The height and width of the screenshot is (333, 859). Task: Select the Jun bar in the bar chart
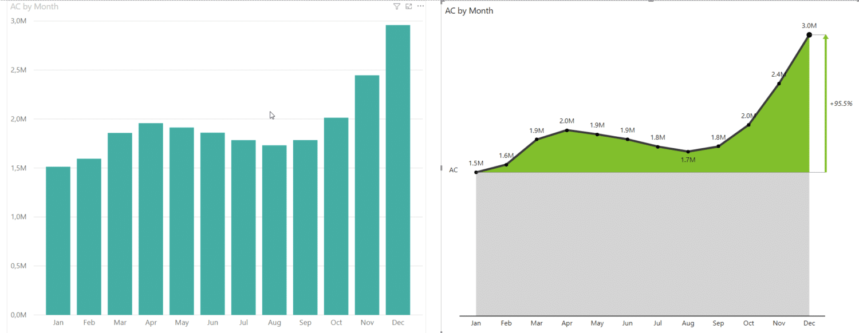(212, 224)
